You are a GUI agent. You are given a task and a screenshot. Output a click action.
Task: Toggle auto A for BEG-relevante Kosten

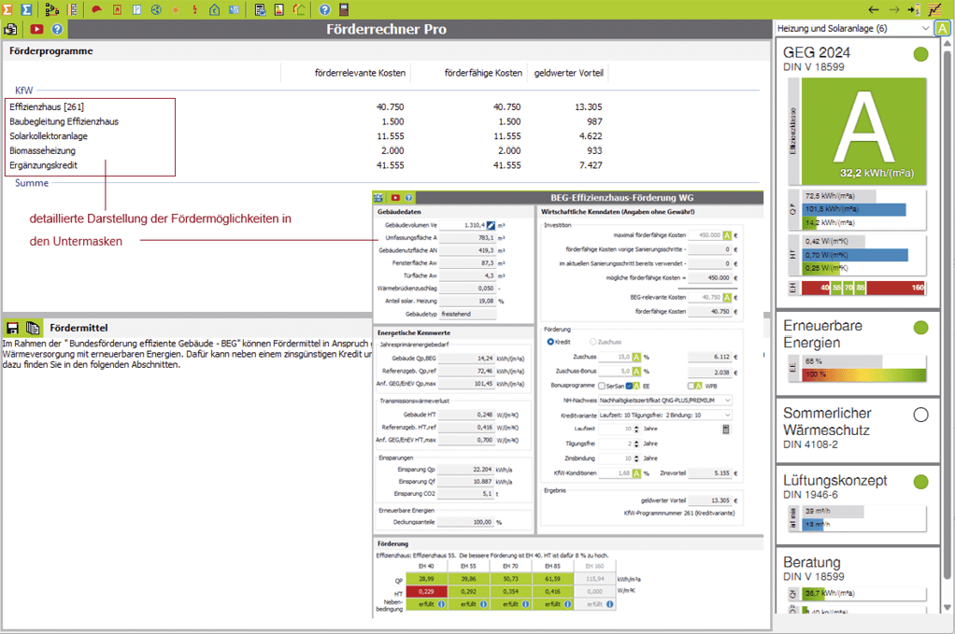pos(727,298)
